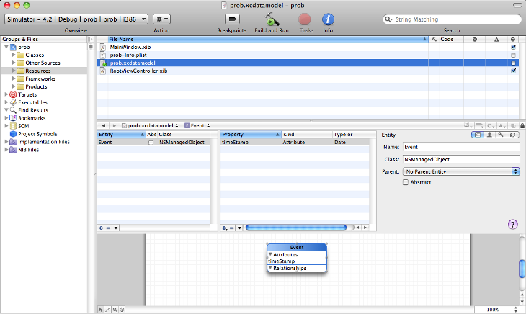
Task: Open the prob.xcdatamodel file history popup
Action: pos(151,125)
